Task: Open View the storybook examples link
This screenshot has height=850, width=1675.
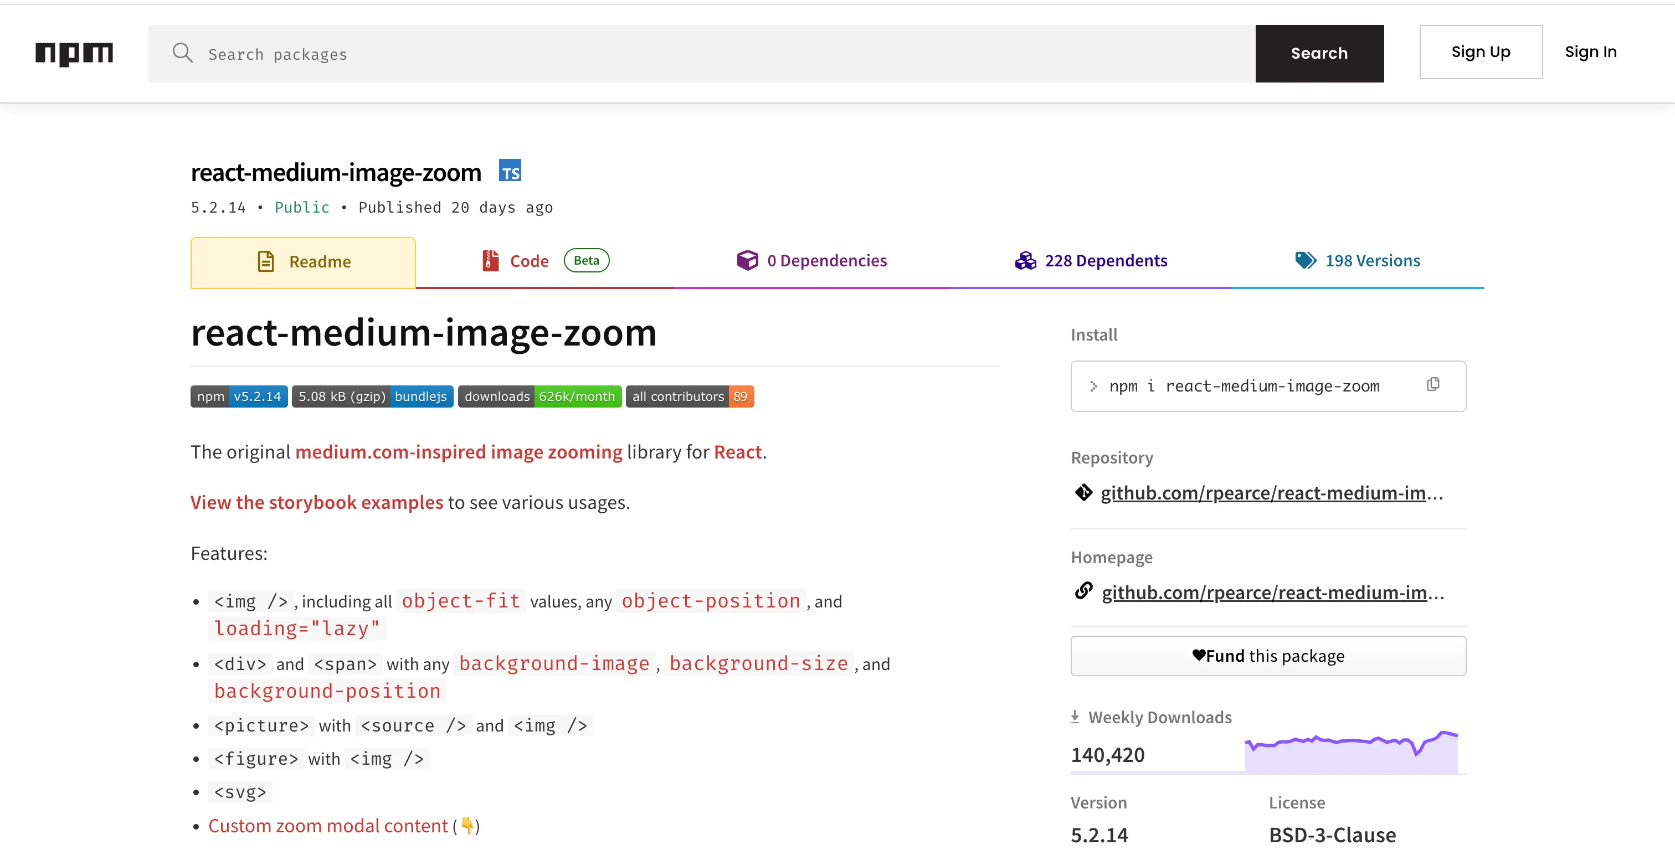Action: [x=317, y=502]
